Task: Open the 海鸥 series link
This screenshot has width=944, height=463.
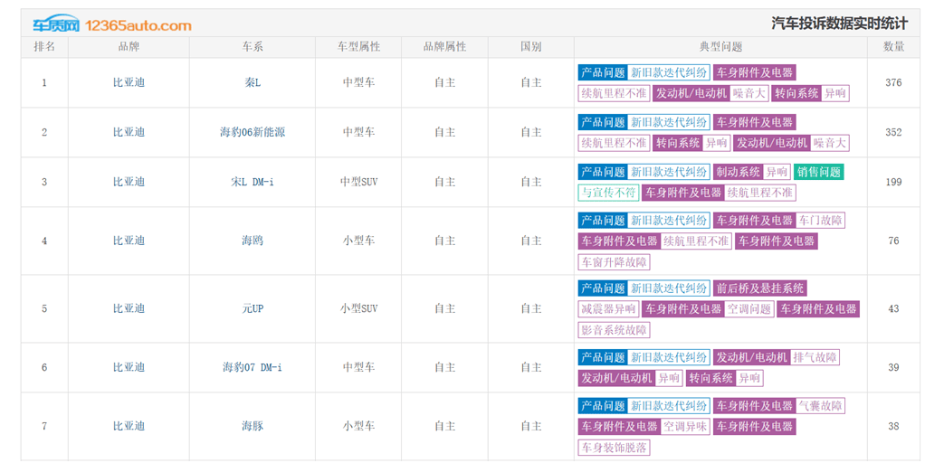Action: [253, 241]
